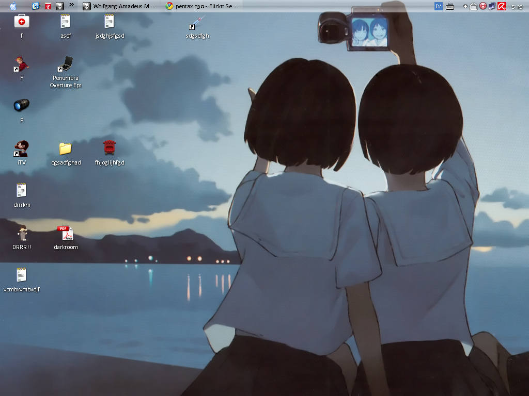
Task: Launch the red USB quick launch icon
Action: click(48, 6)
